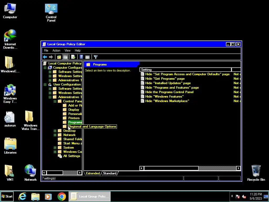
Task: Expand the Desktop tree node
Action: 55,131
